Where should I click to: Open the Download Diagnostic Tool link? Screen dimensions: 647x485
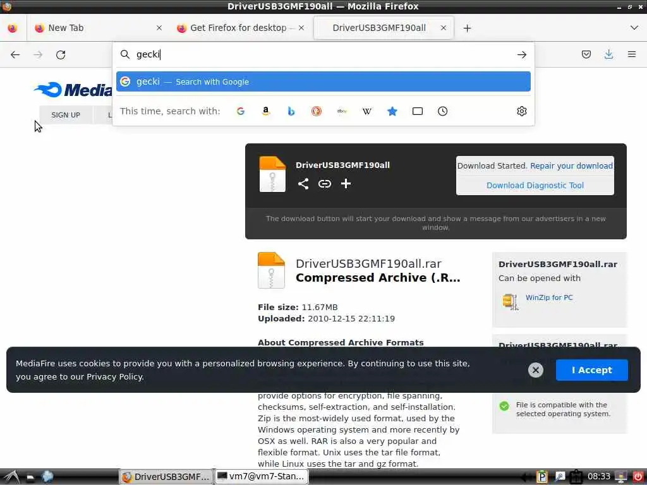(535, 186)
